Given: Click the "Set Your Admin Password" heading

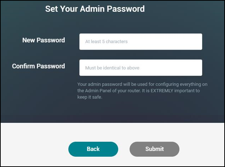Looking at the screenshot, I should 95,9.
